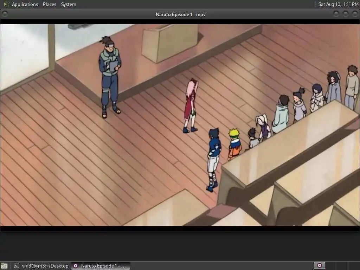Viewport: 360px width, 270px height.
Task: Switch to vm3@vm3:~/Desktop terminal in taskbar
Action: (x=41, y=266)
